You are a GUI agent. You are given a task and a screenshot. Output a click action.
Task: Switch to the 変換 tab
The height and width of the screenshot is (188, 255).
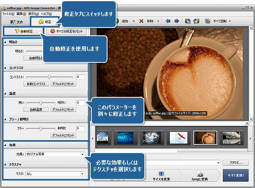point(16,22)
